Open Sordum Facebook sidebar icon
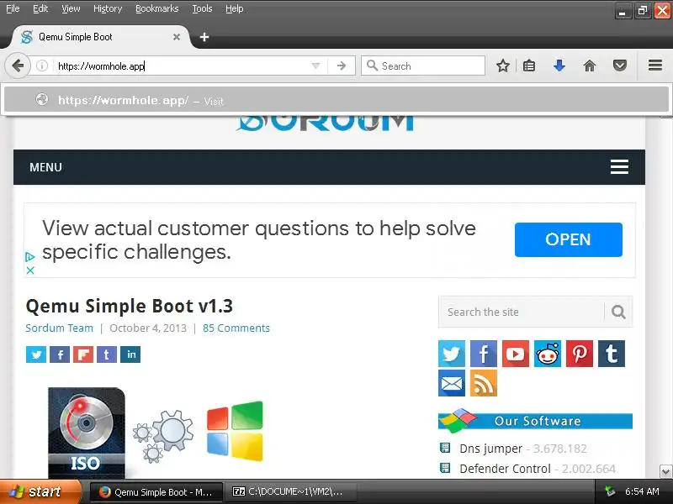This screenshot has height=504, width=673. (484, 354)
